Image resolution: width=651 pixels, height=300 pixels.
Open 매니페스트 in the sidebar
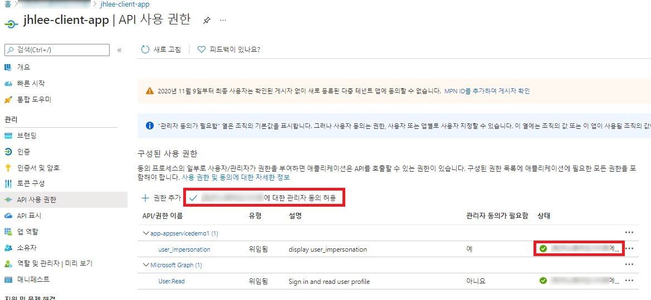click(x=33, y=279)
